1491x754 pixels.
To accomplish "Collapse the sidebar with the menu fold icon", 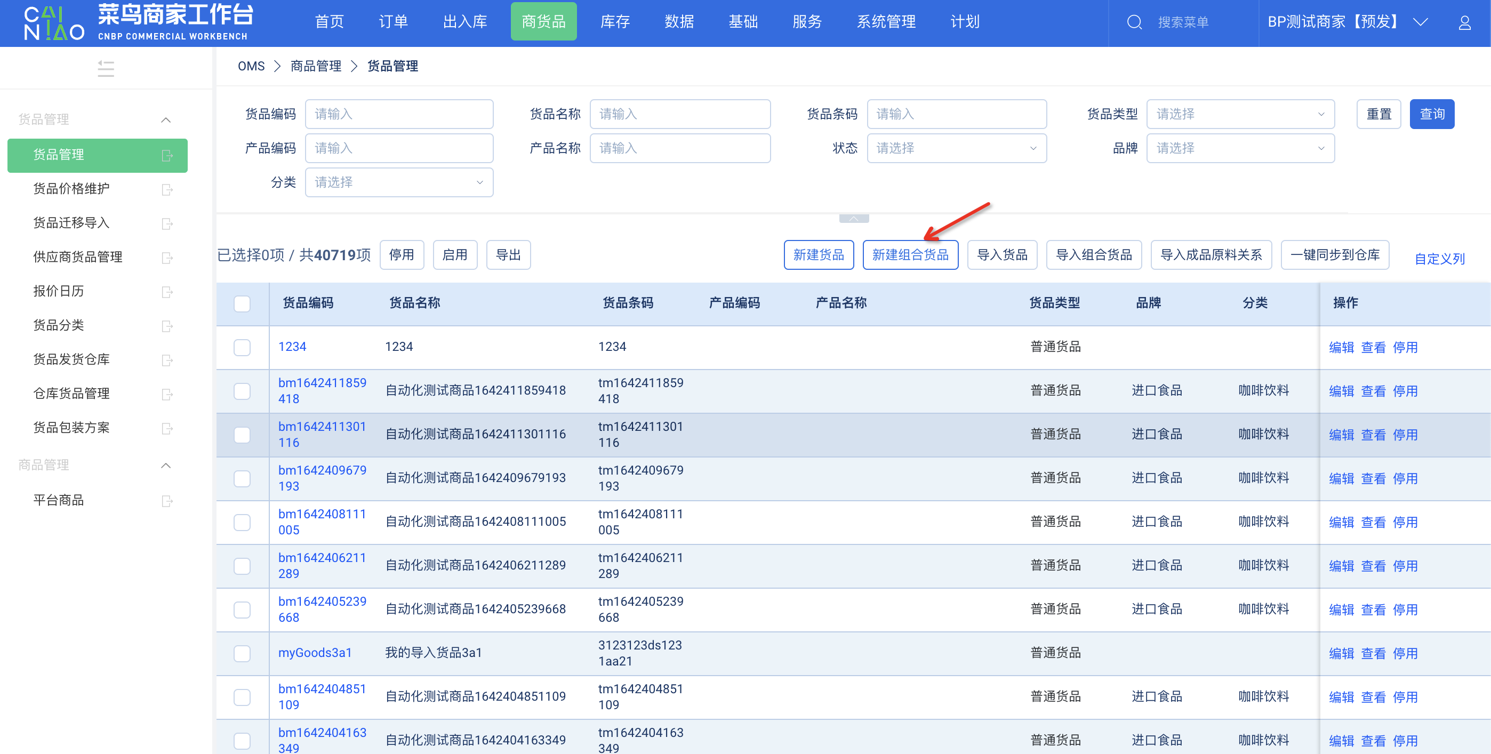I will 106,69.
